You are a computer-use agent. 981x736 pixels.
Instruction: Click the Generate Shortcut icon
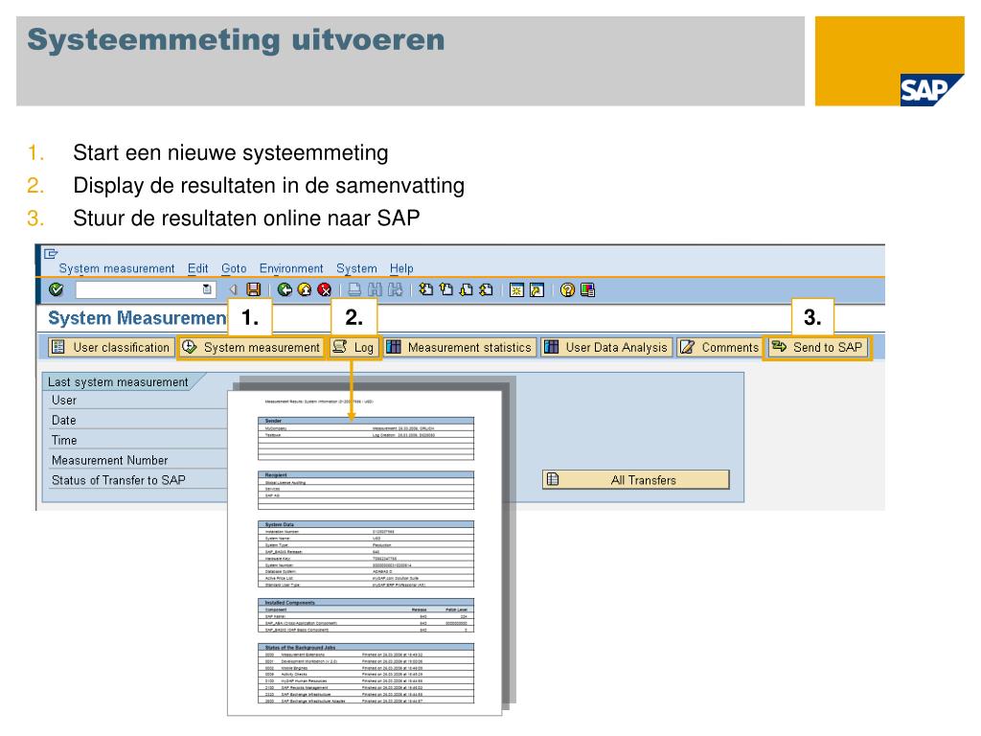tap(536, 289)
